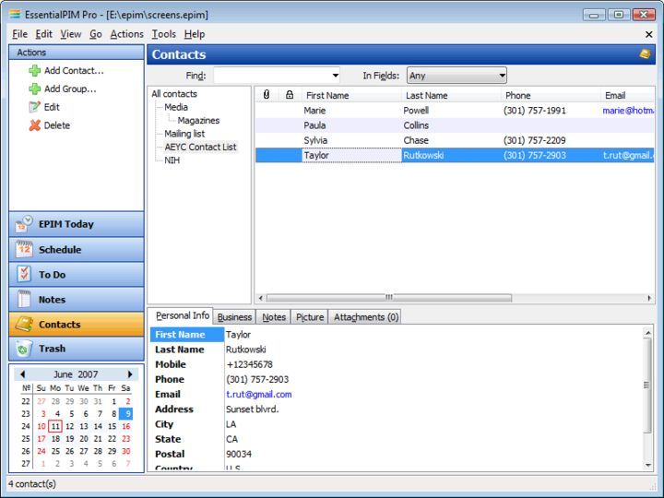Select the AEYC Contact List group

pyautogui.click(x=200, y=147)
